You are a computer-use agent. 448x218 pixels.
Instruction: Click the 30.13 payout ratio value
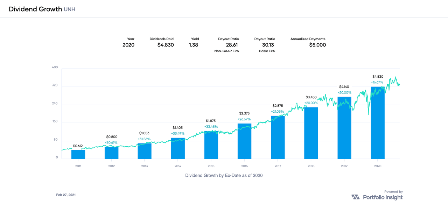pos(268,45)
